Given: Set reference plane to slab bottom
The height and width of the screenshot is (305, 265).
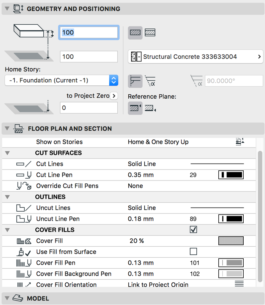Looking at the screenshot, I should tap(150, 108).
